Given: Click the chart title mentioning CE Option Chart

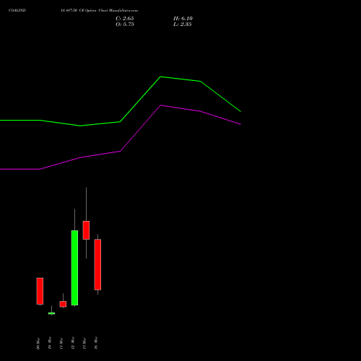Looking at the screenshot, I should pyautogui.click(x=100, y=11).
